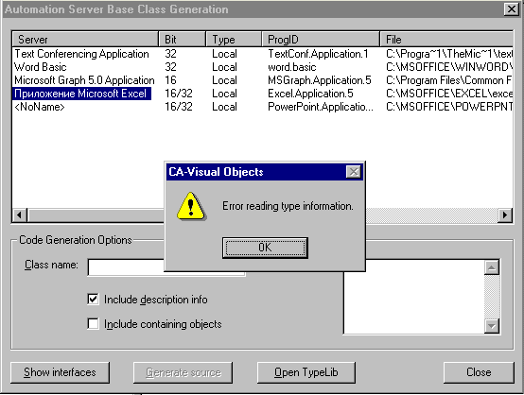
Task: Toggle Include description info checkbox
Action: pos(93,300)
